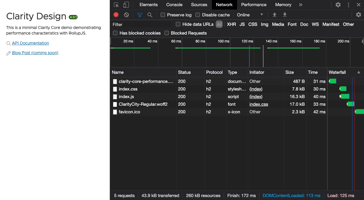Click the file icon beside ClarityCity-Regular.woff2
Viewport: 364px width, 200px height.
[x=115, y=104]
